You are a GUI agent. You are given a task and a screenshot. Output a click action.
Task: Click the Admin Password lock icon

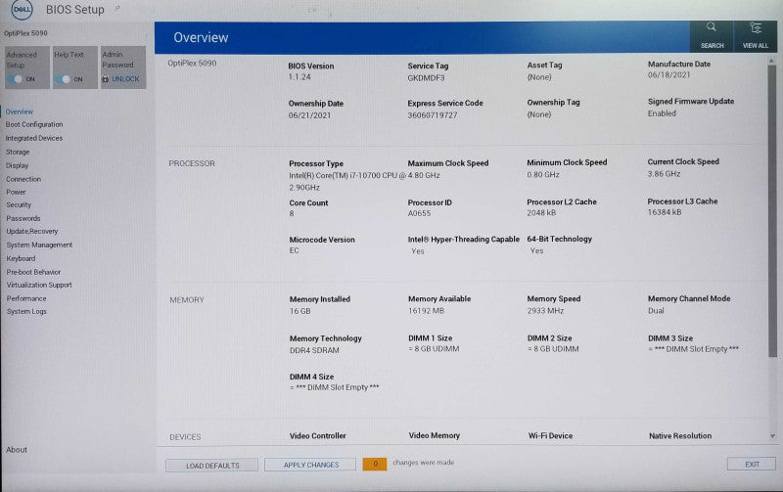[105, 79]
